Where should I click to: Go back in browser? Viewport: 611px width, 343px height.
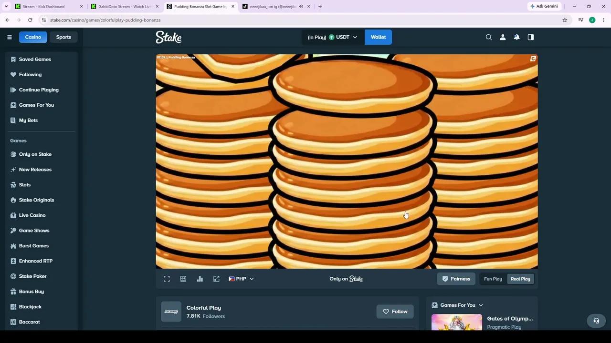(7, 20)
